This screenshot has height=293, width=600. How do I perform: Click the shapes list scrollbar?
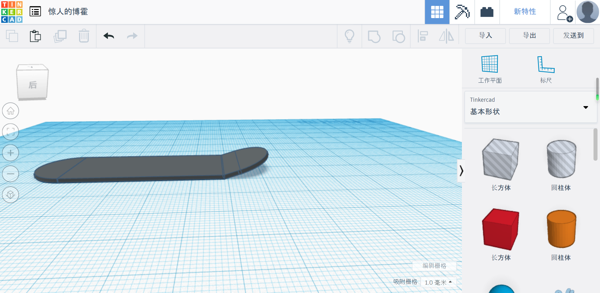click(595, 145)
